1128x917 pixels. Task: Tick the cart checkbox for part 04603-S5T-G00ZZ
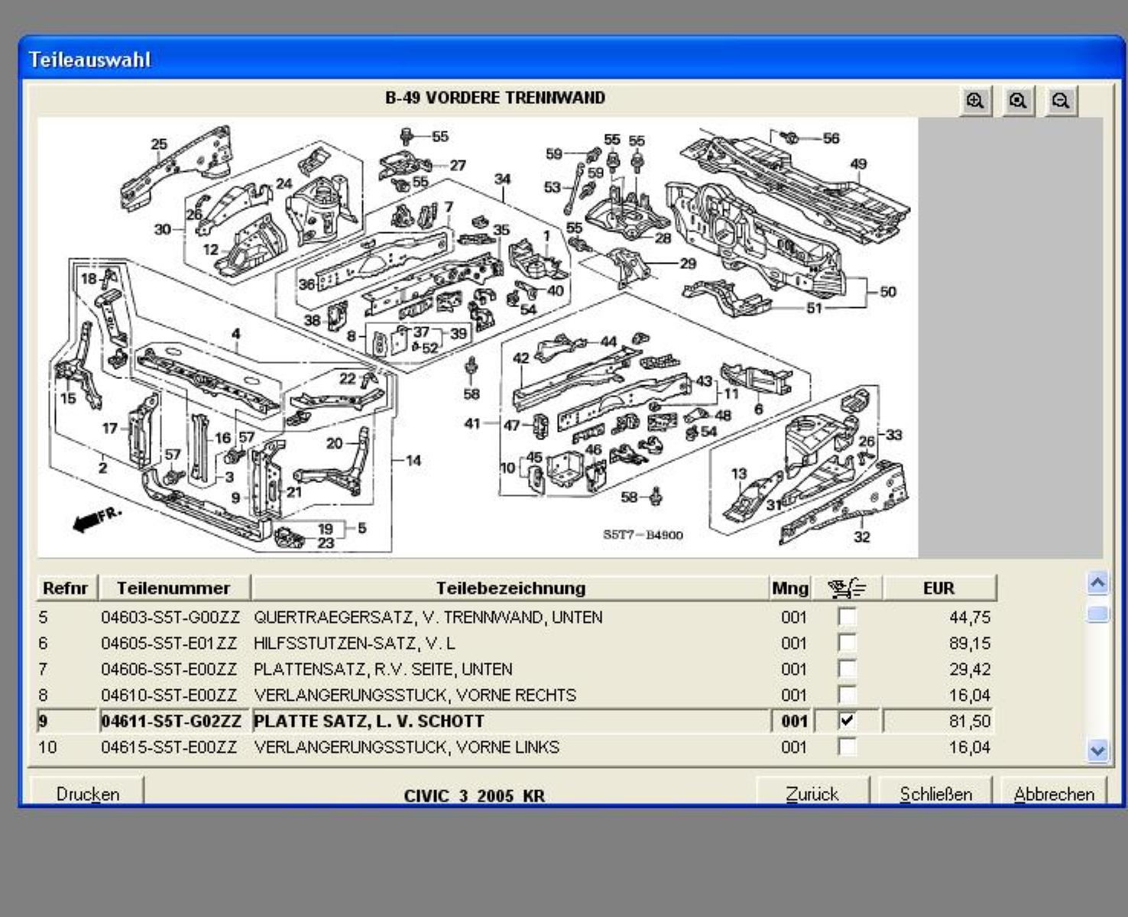[847, 617]
